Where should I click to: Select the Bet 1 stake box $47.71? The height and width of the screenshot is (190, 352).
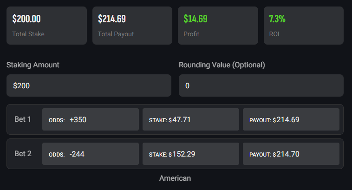click(x=190, y=119)
